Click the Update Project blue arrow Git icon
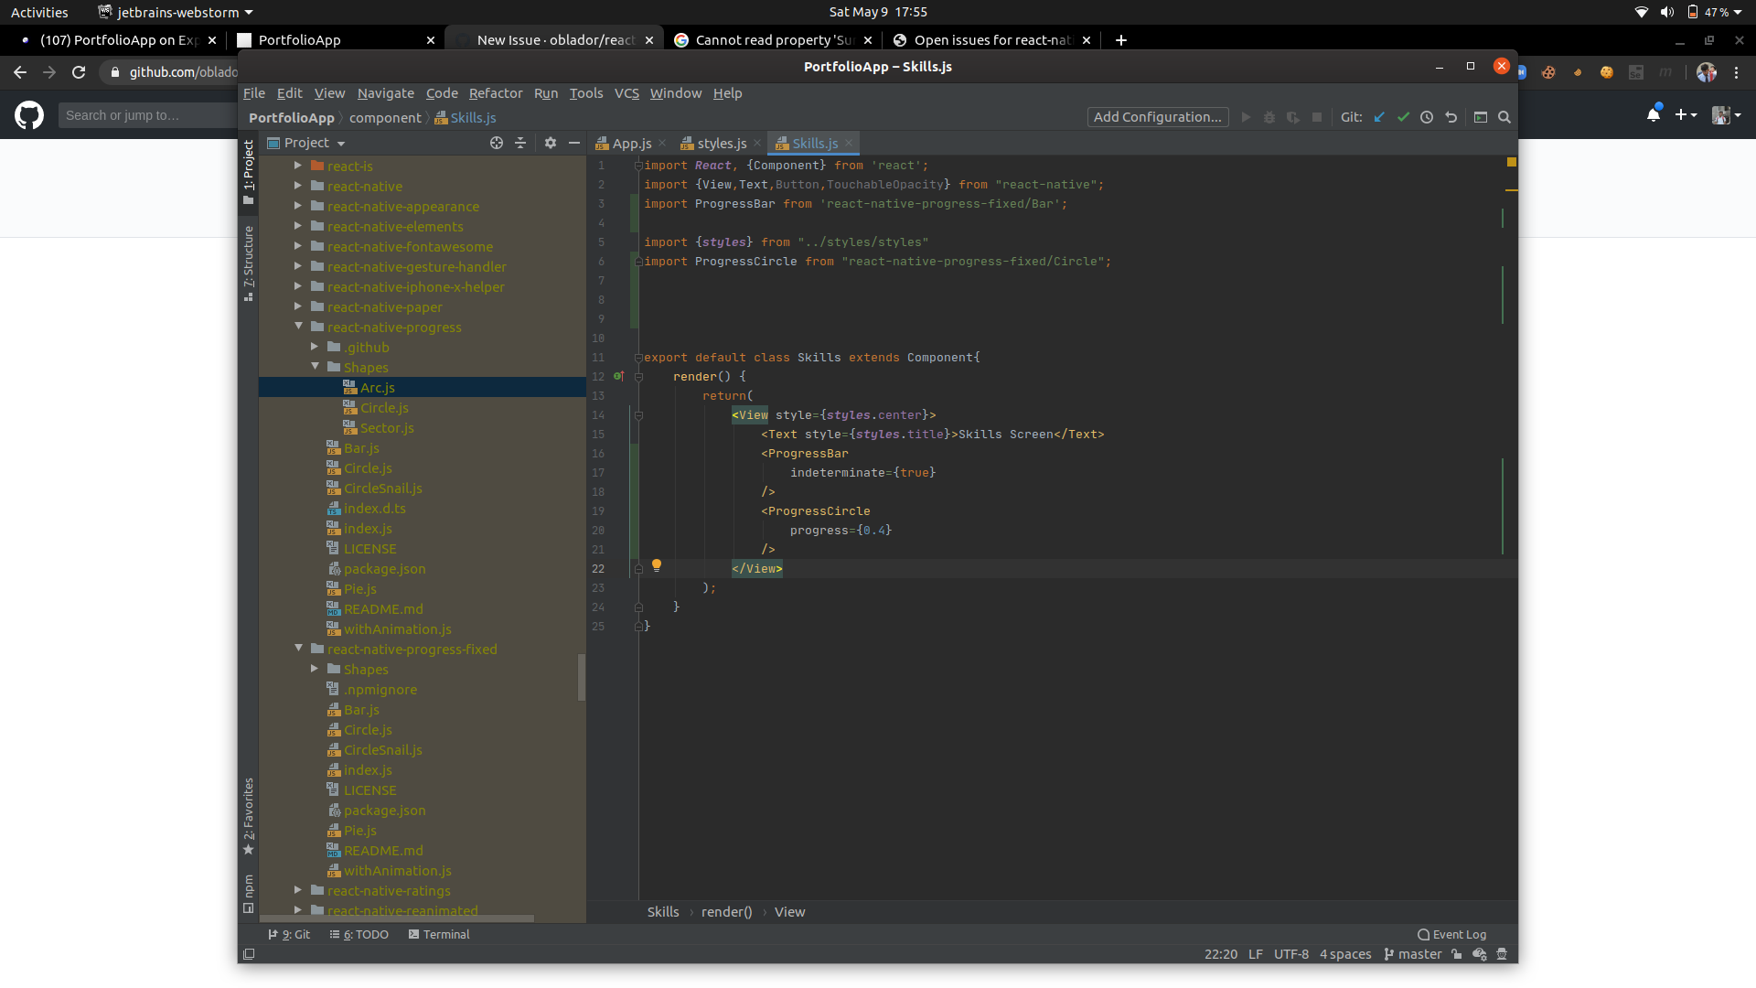1756x988 pixels. pos(1379,117)
